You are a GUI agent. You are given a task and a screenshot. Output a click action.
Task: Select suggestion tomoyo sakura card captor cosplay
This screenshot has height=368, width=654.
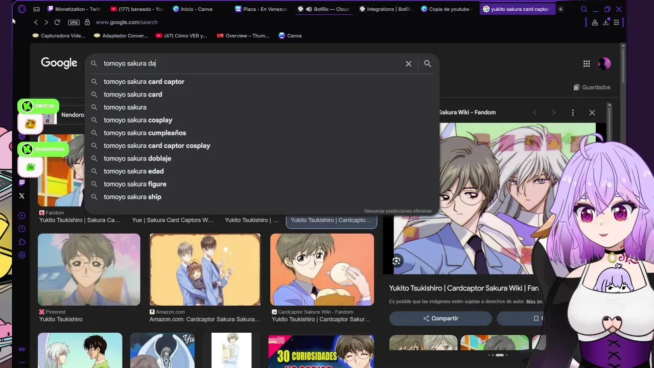pos(262,146)
